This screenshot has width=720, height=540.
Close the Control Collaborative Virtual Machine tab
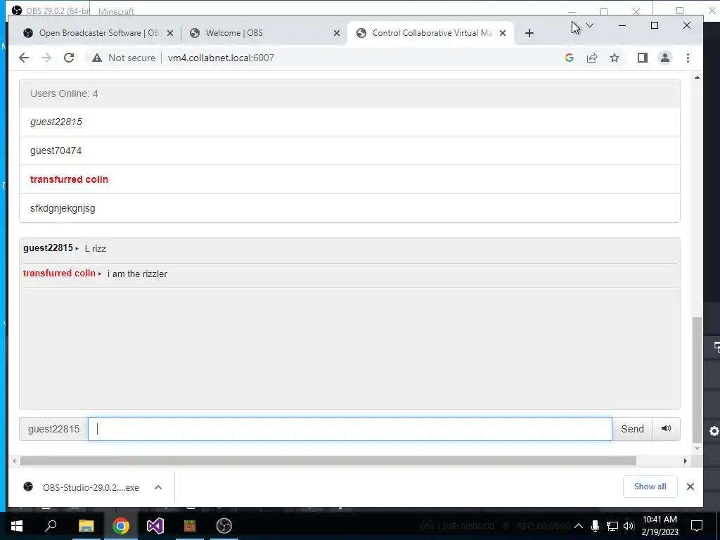(503, 33)
